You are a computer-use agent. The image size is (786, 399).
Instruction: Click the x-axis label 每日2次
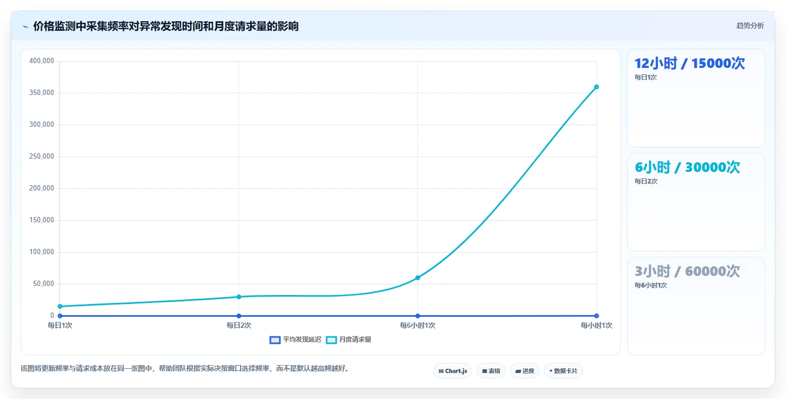(x=239, y=325)
